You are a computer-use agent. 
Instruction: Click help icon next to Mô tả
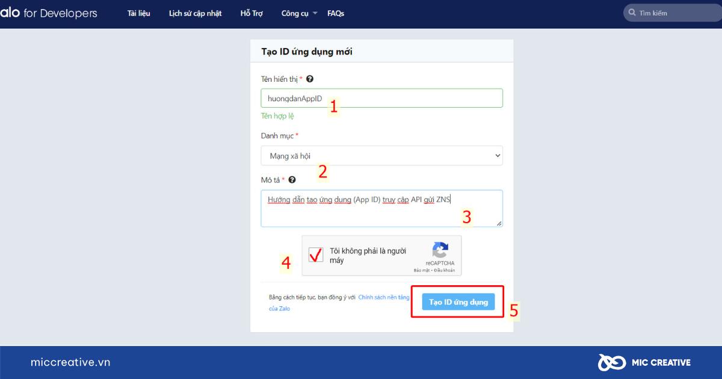pos(292,179)
